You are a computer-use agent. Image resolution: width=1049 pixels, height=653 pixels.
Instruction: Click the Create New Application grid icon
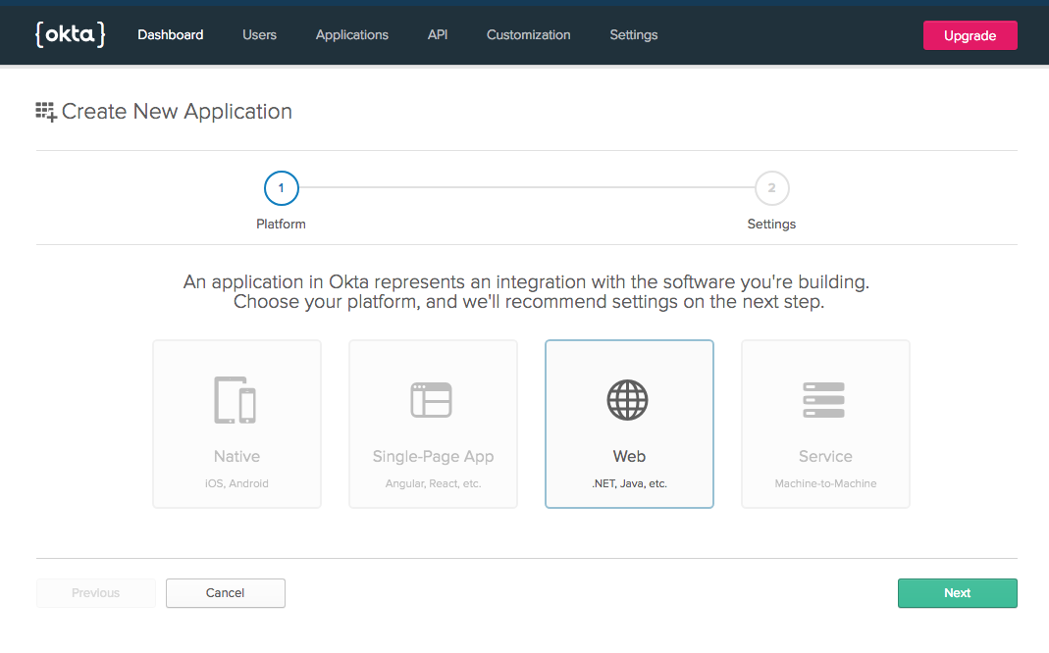[46, 112]
